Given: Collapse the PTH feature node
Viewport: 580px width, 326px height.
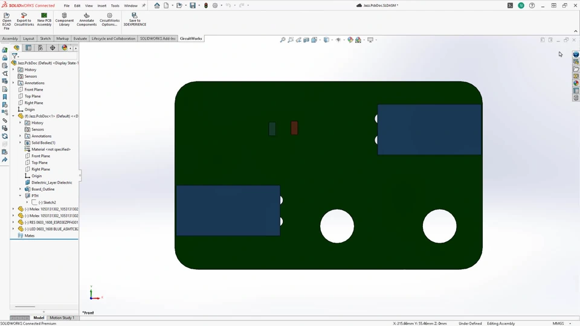Looking at the screenshot, I should point(21,196).
